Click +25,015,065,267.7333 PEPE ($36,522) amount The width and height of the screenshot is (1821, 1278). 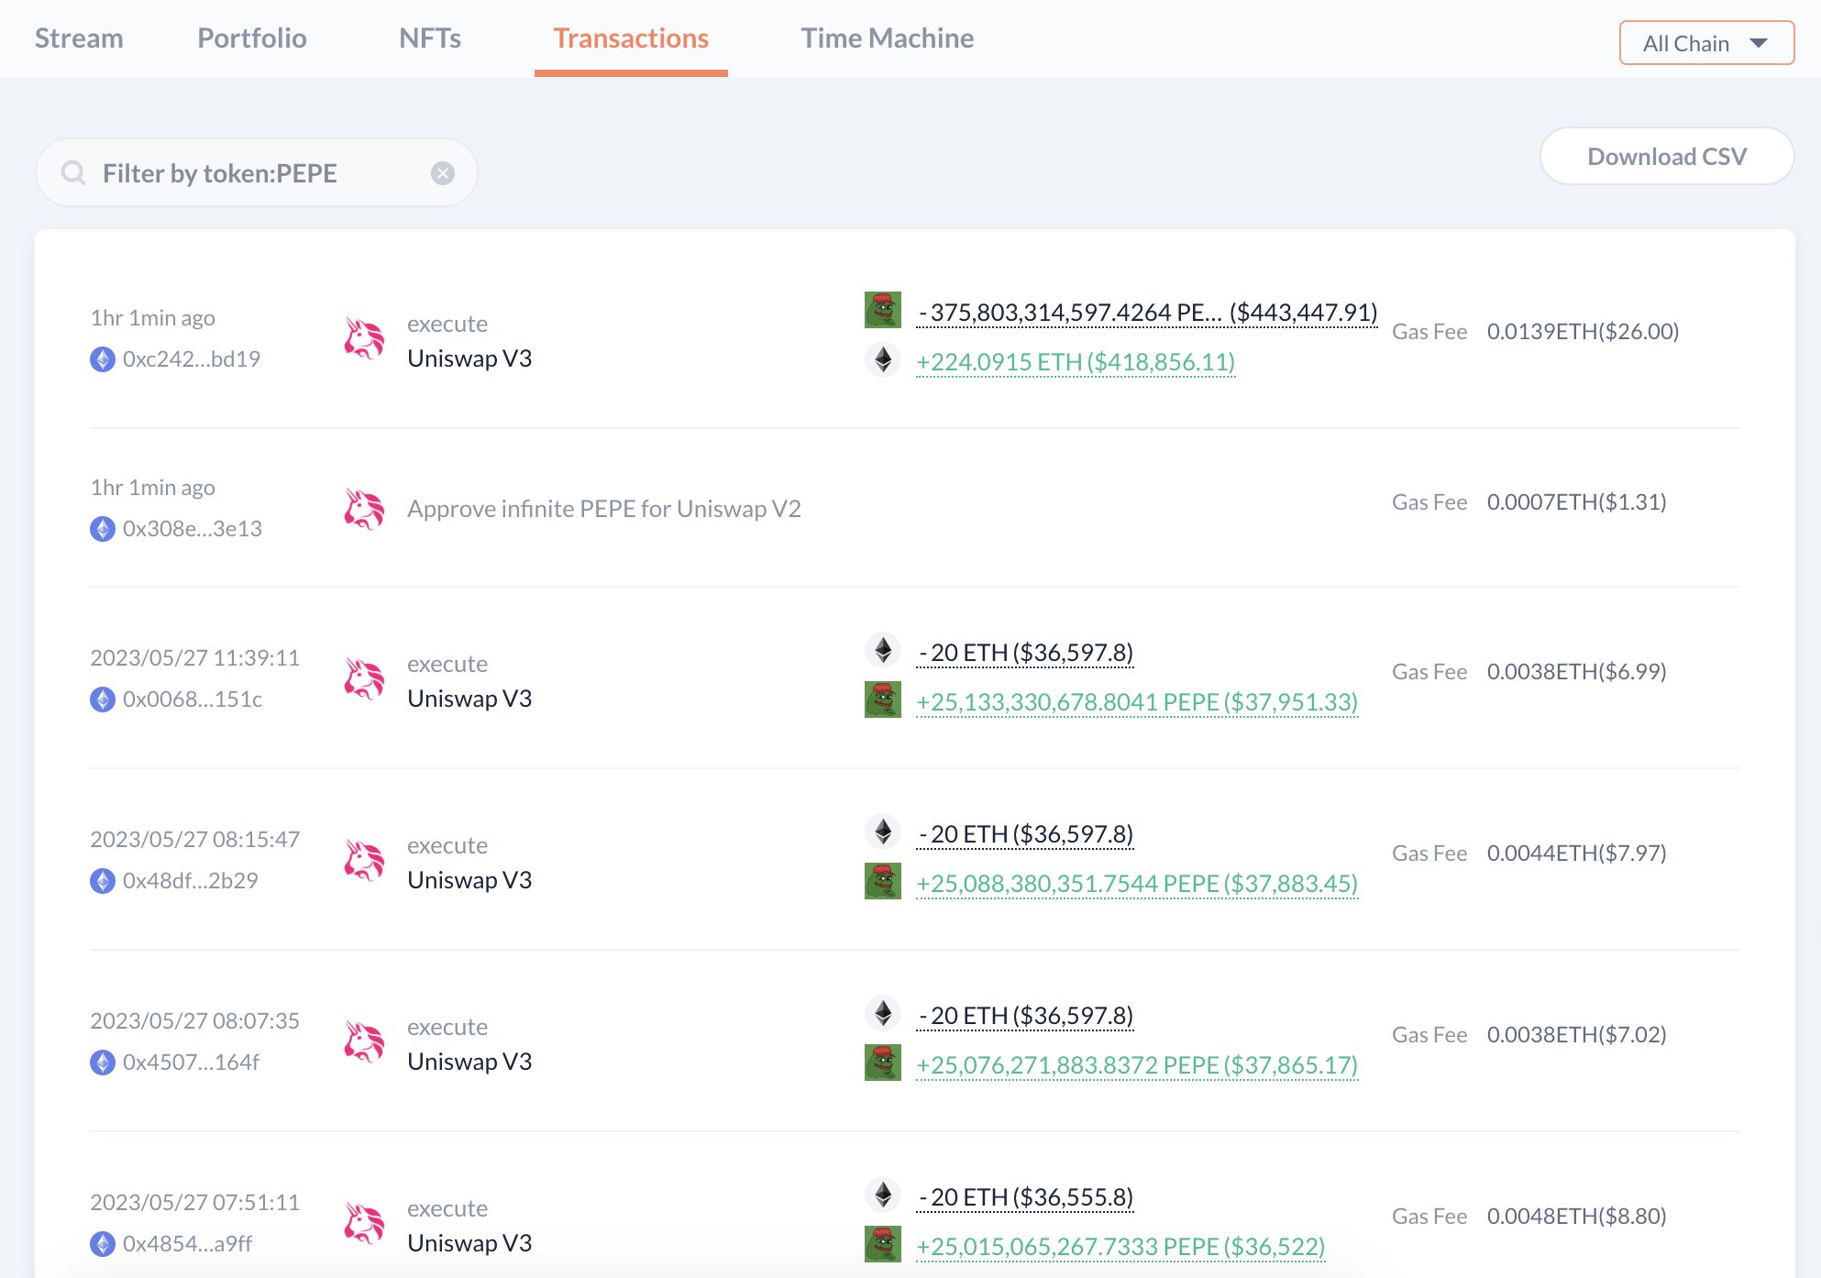click(1120, 1247)
